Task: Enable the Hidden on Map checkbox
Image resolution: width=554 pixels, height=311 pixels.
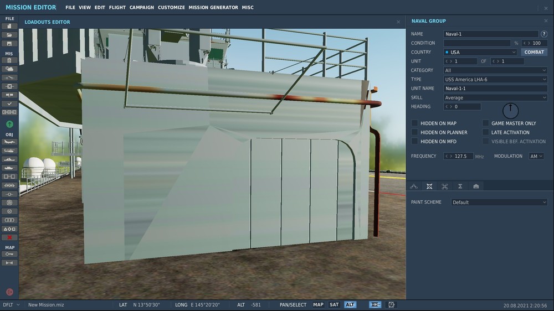Action: 414,123
